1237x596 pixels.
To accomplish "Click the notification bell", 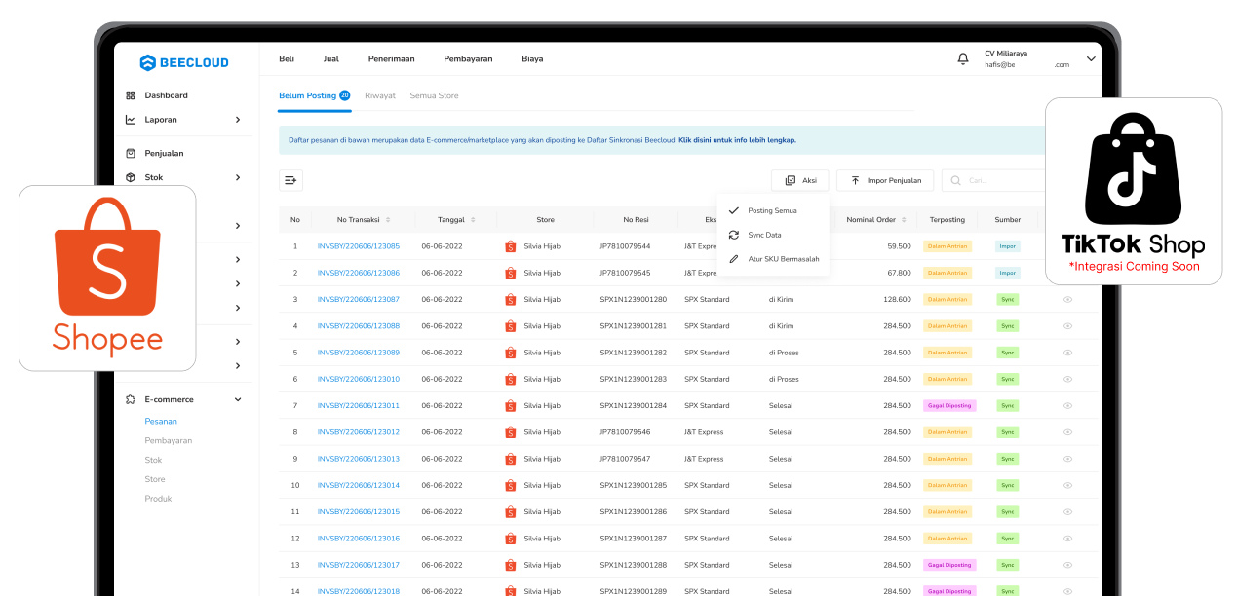I will click(x=962, y=58).
